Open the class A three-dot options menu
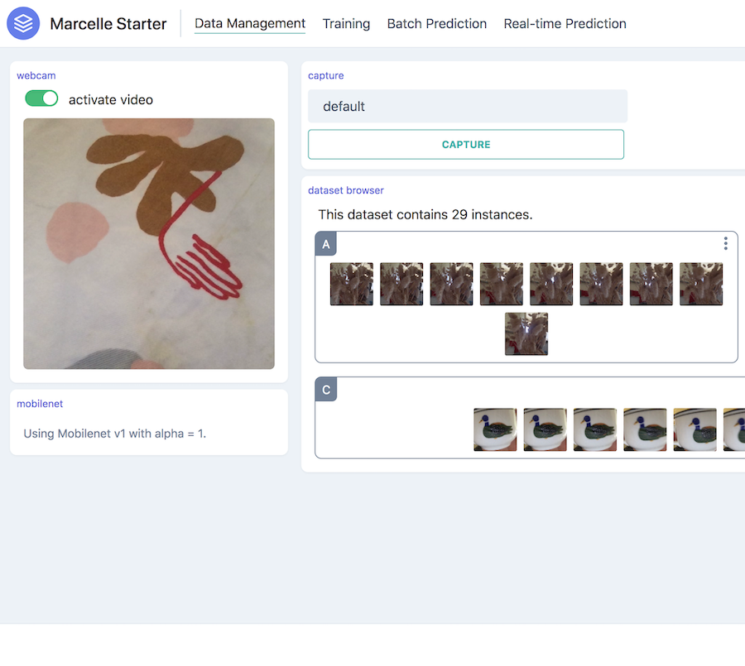The width and height of the screenshot is (745, 666). click(725, 243)
